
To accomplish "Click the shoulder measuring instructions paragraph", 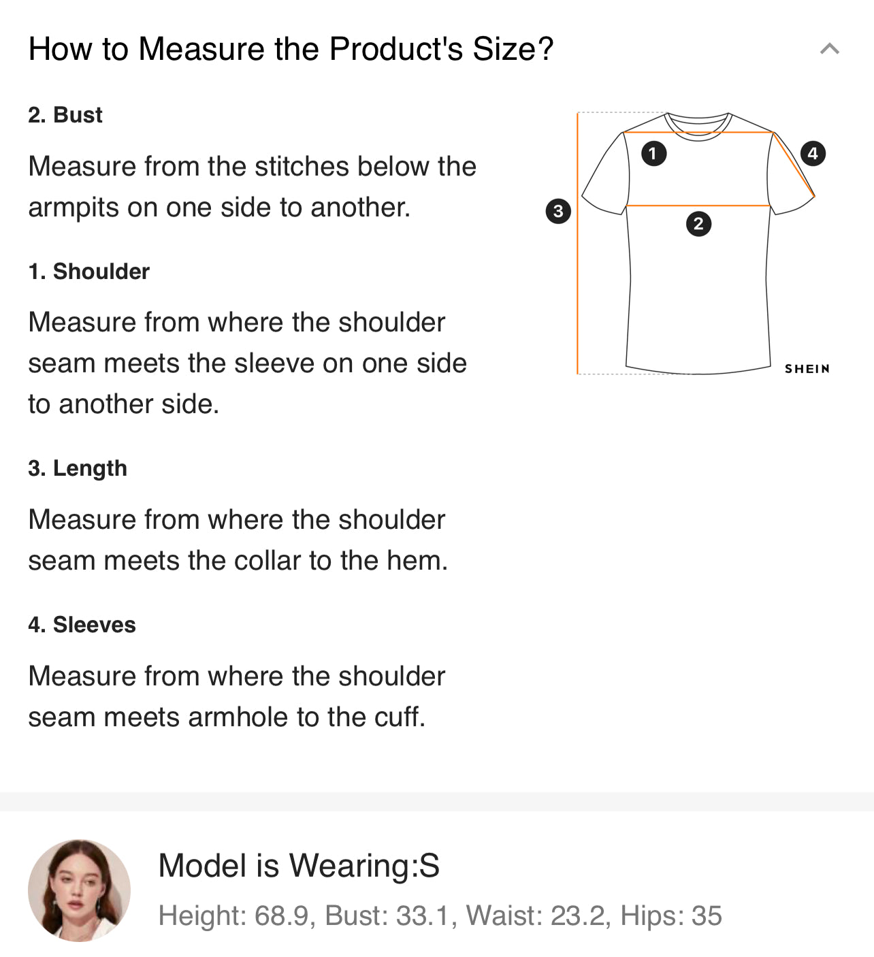I will click(x=247, y=363).
